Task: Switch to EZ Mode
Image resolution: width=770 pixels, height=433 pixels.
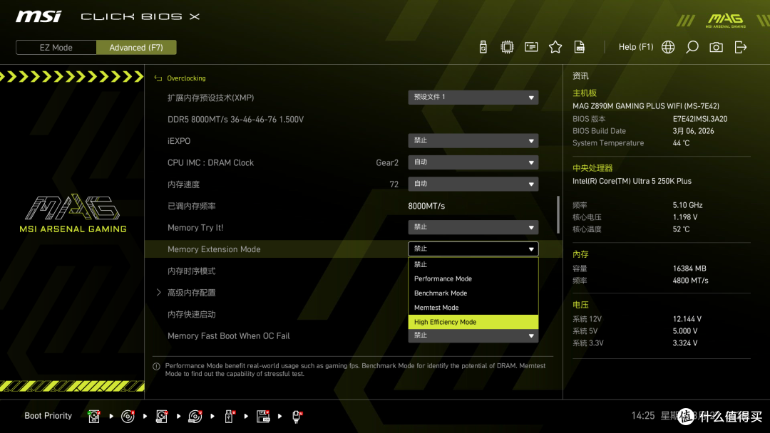Action: [x=56, y=47]
